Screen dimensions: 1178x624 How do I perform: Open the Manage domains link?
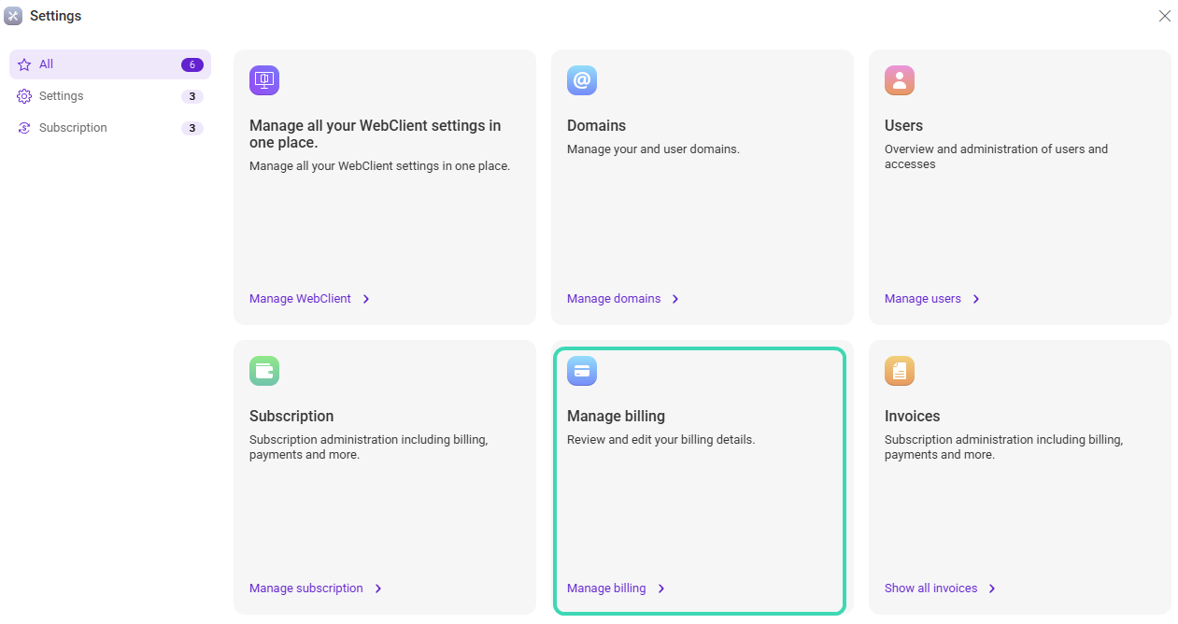(614, 299)
